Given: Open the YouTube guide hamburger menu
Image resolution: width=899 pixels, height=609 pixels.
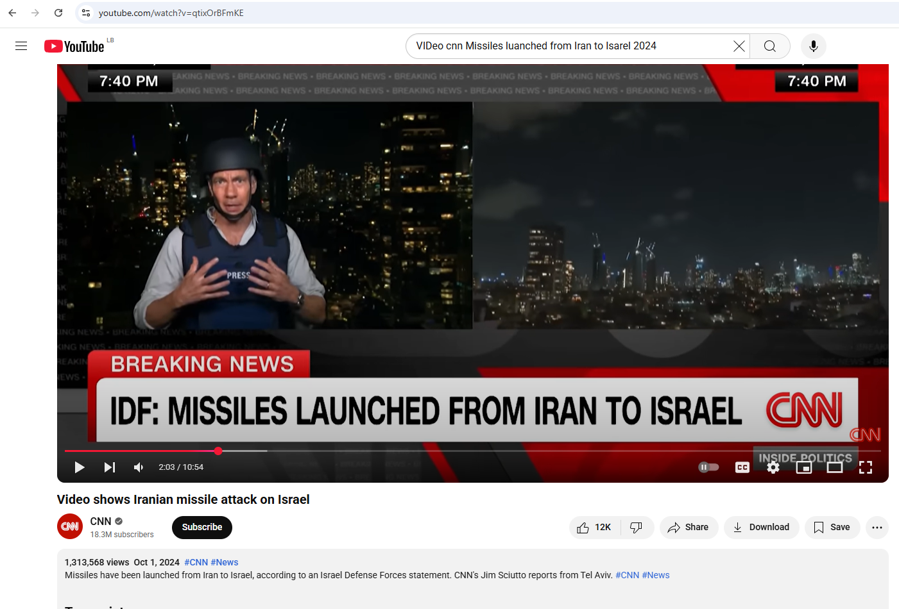Looking at the screenshot, I should 21,46.
